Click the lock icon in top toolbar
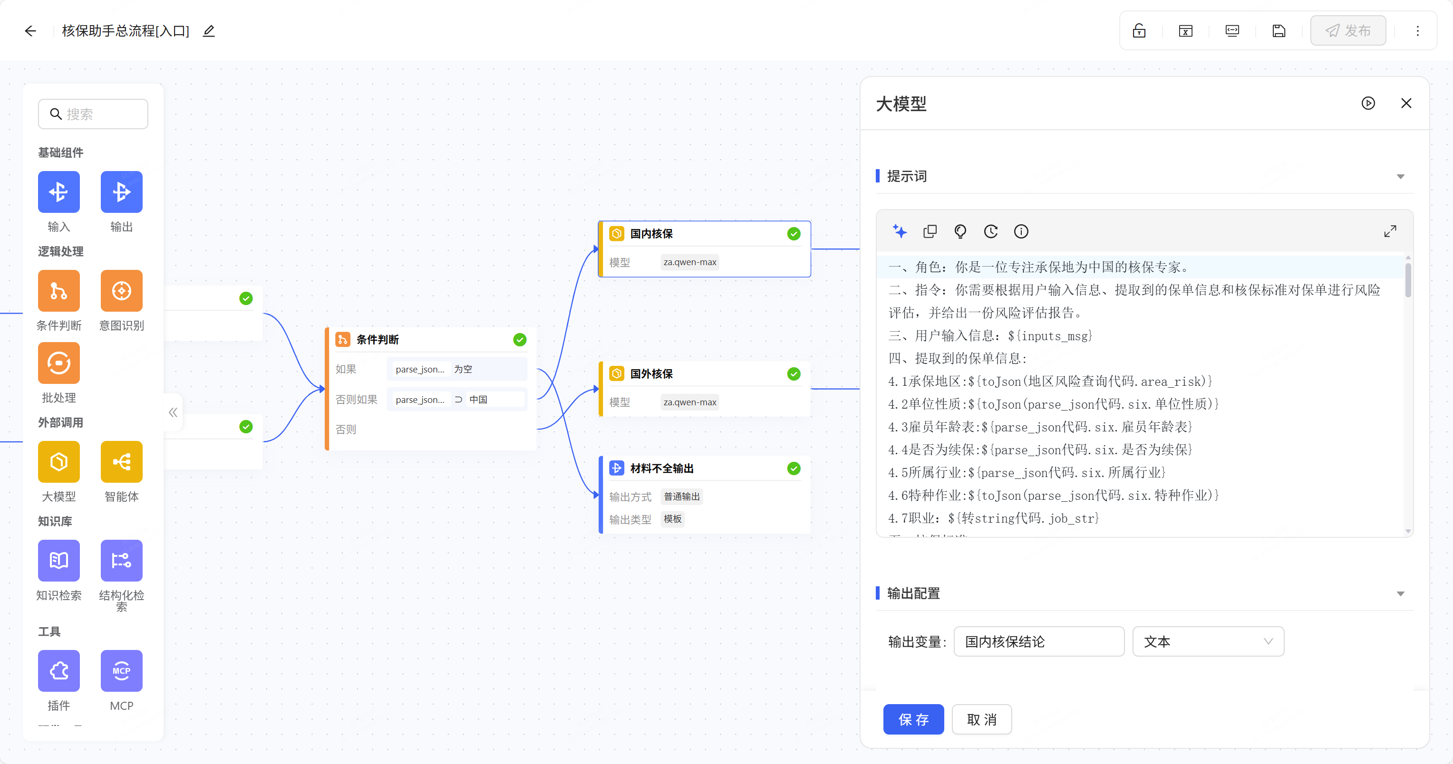 (1139, 31)
